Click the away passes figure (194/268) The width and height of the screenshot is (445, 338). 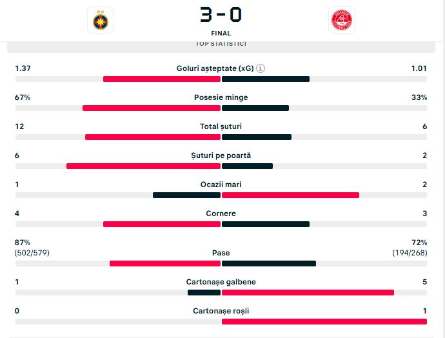click(410, 253)
